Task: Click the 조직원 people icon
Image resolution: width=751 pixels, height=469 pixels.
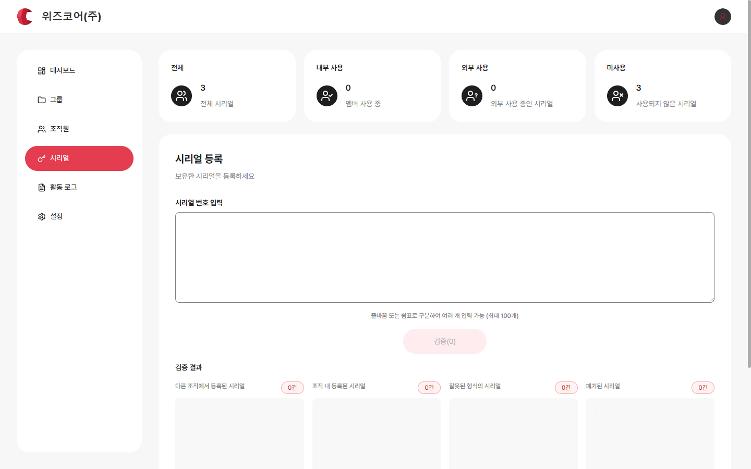Action: tap(42, 129)
